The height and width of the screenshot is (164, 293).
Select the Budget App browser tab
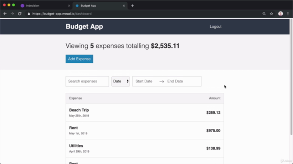tap(100, 6)
